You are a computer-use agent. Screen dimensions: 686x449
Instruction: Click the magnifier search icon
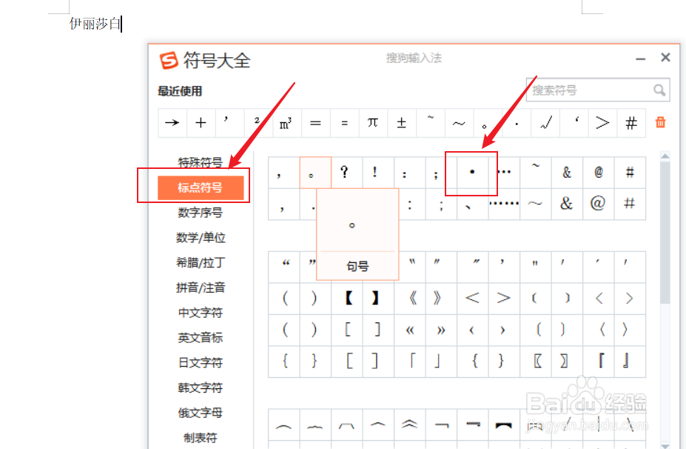(659, 90)
